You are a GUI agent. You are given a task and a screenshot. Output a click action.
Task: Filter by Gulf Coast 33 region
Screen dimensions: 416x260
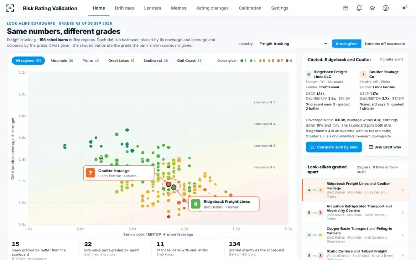189,61
